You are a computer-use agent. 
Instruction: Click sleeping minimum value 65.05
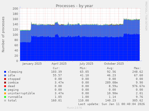84,72
